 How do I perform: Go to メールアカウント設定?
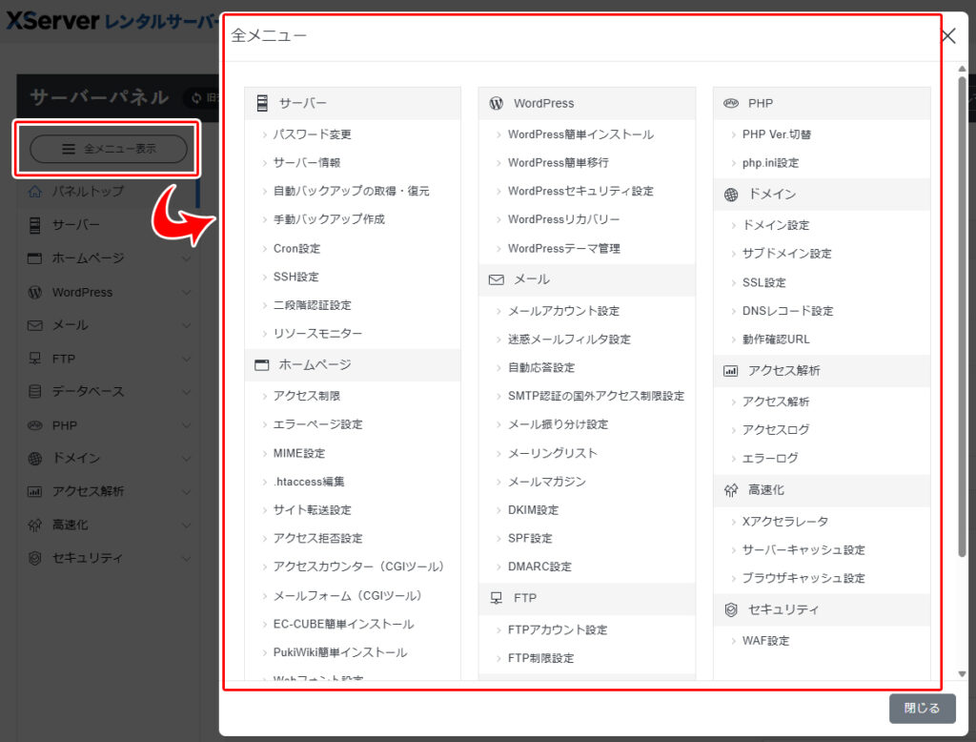[x=563, y=311]
